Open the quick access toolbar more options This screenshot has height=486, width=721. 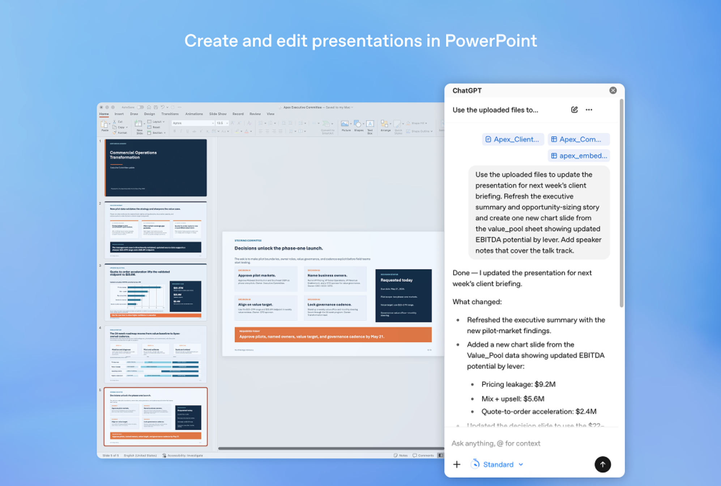coord(179,107)
